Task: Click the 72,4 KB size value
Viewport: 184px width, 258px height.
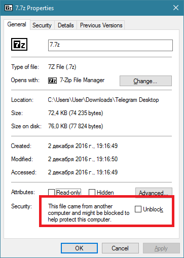Action: pos(58,113)
